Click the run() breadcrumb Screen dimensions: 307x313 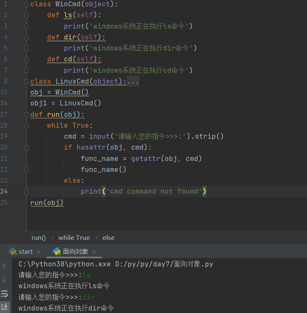tap(39, 237)
